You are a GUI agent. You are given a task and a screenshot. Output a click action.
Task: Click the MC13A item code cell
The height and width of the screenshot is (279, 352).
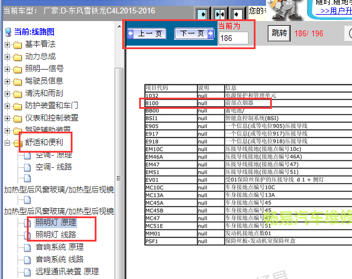(x=171, y=195)
